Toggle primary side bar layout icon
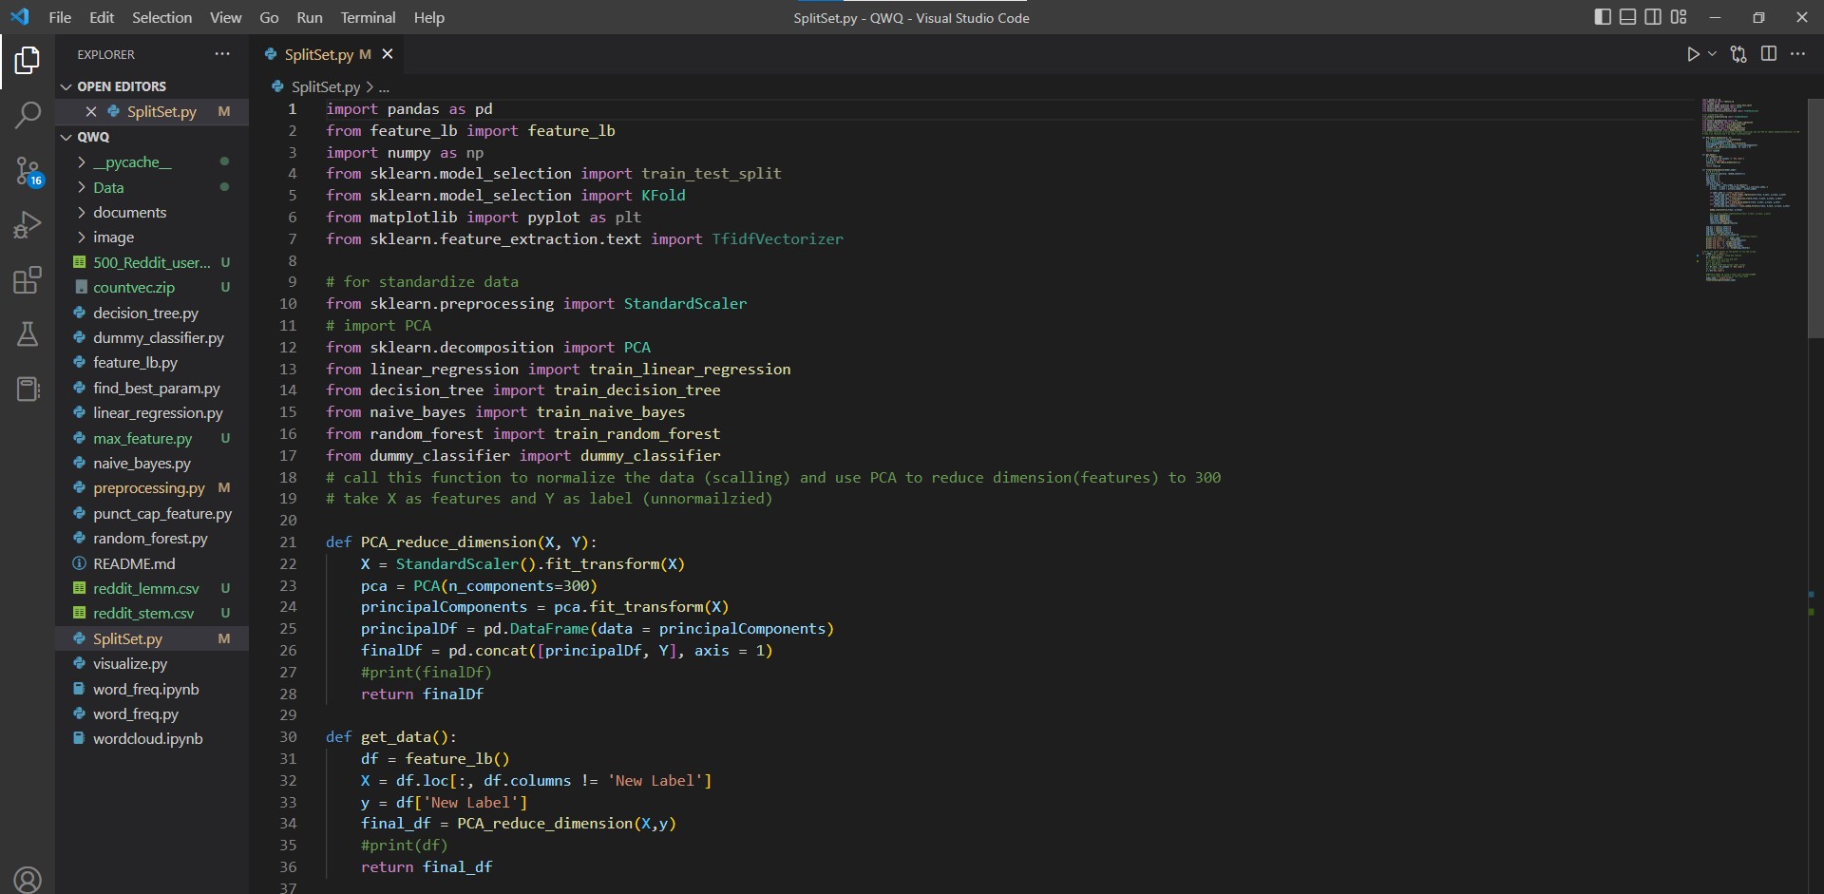The width and height of the screenshot is (1824, 894). tap(1603, 17)
